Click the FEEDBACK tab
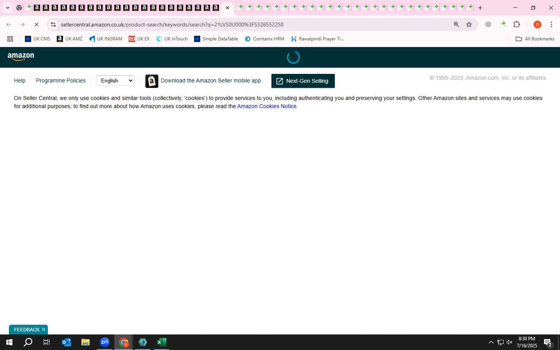560x350 pixels. [26, 329]
